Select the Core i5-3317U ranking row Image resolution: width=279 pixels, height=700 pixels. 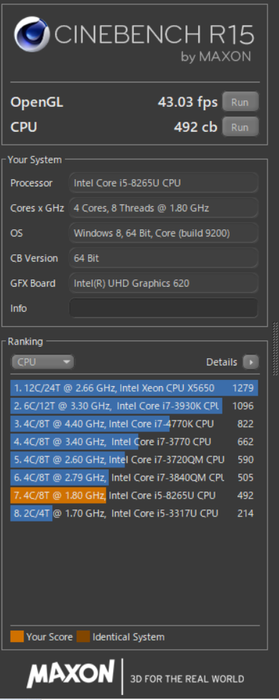pos(134,513)
